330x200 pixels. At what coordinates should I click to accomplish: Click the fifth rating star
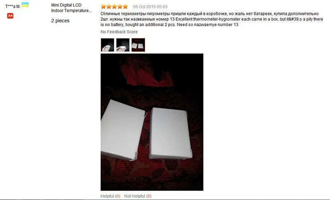pos(125,7)
